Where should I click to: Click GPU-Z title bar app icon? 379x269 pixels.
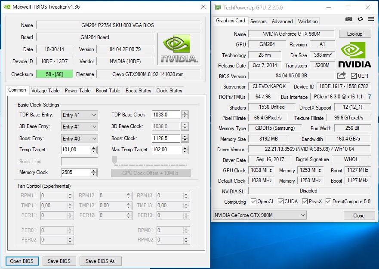click(218, 7)
